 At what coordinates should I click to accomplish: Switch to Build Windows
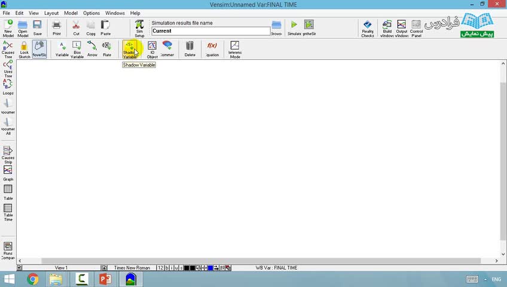387,29
